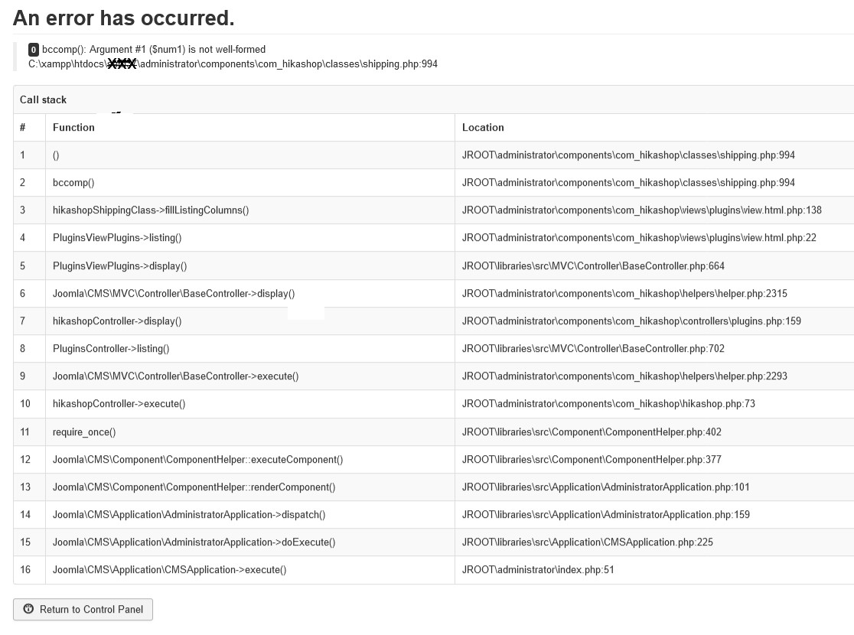Screen dimensions: 854x635
Task: Click PluginsController->listing() function entry
Action: [111, 349]
